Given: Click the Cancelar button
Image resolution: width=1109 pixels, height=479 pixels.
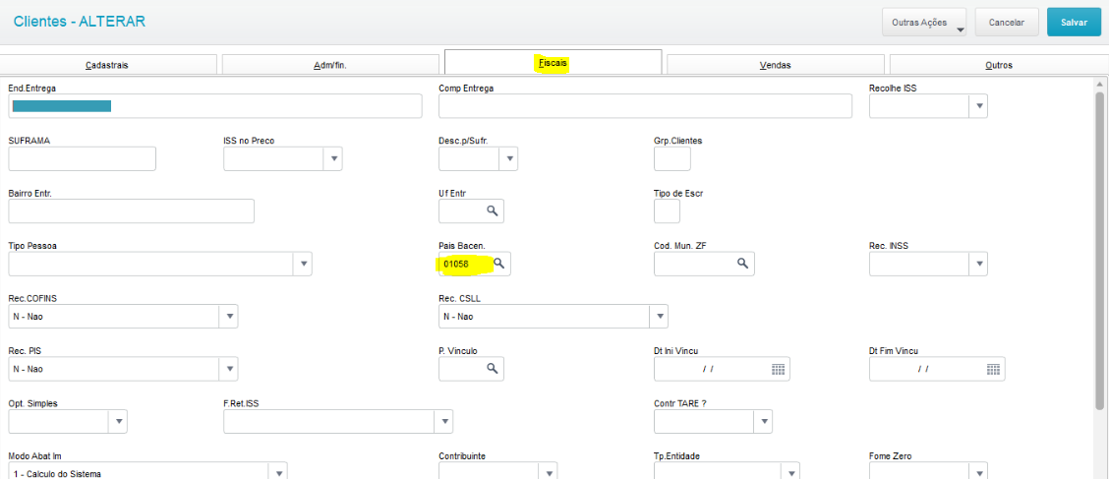Looking at the screenshot, I should click(x=1007, y=22).
